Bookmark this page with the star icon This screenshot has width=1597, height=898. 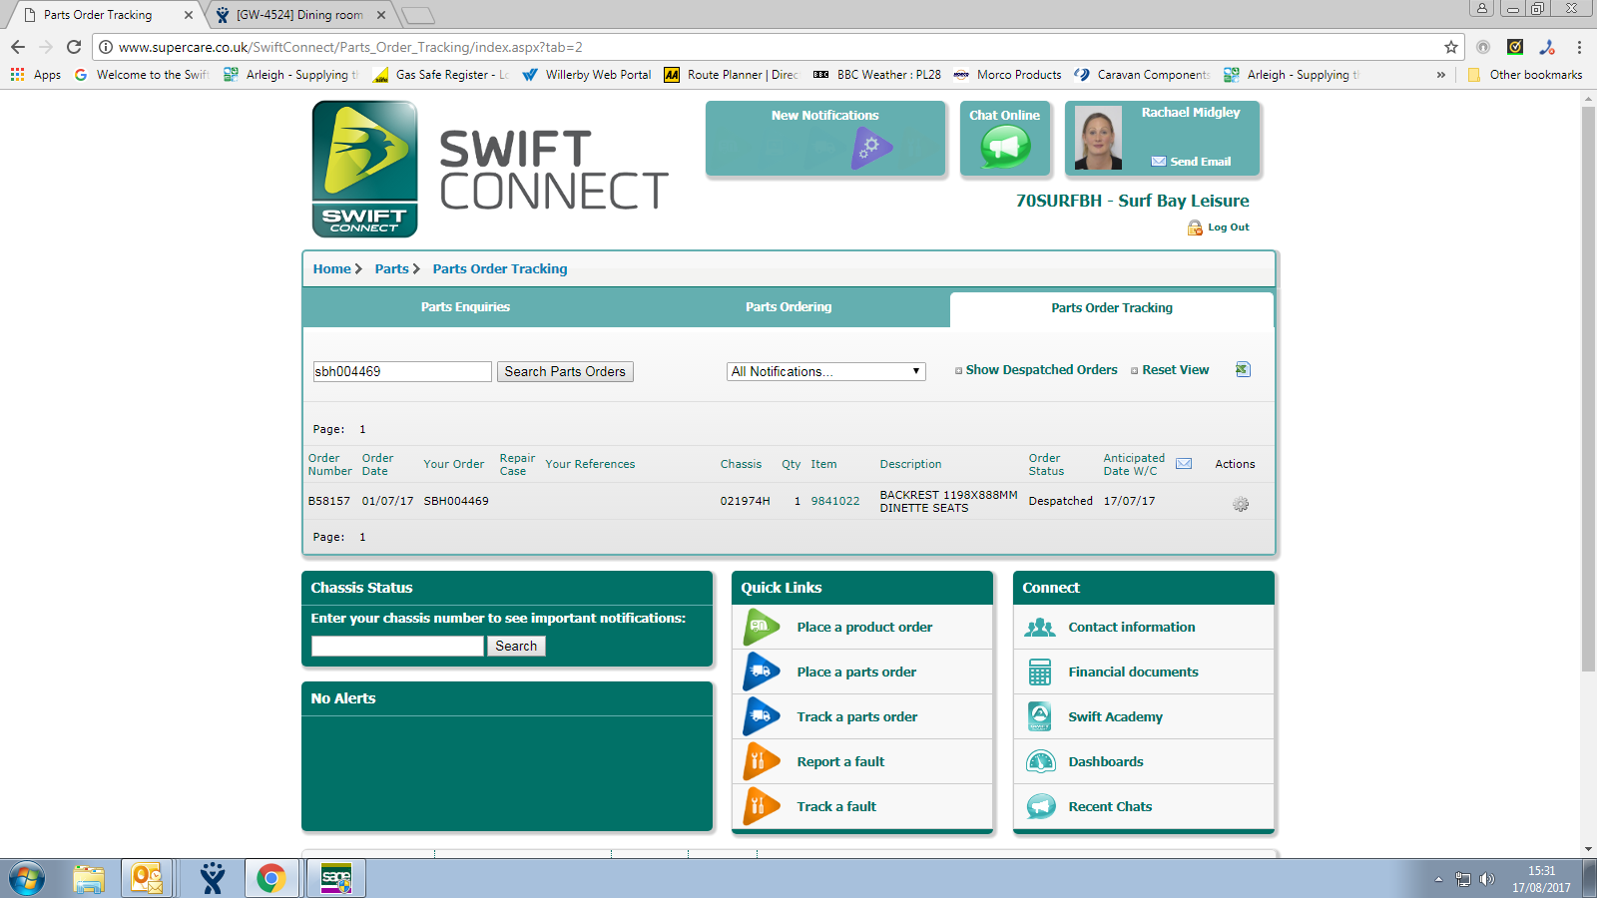(x=1451, y=47)
